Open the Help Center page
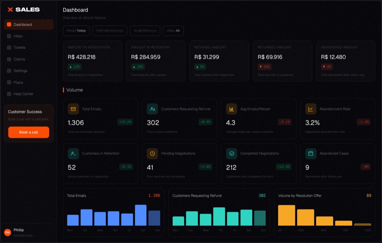This screenshot has height=243, width=382. (x=28, y=94)
